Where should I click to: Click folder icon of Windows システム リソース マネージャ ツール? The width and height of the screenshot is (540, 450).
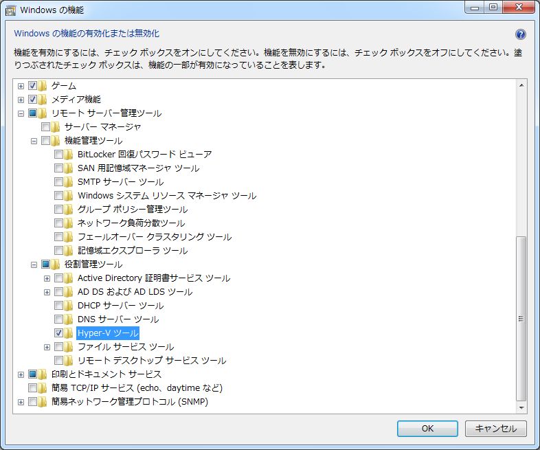(69, 196)
